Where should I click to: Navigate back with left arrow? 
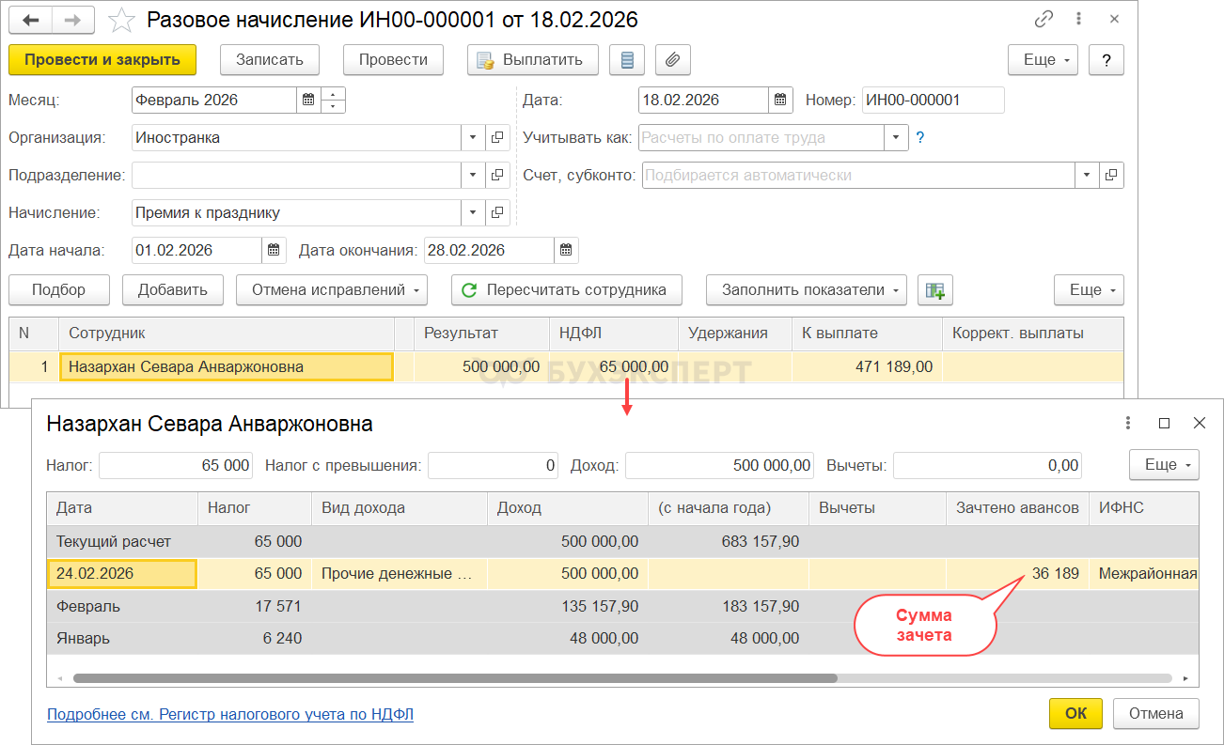[31, 20]
